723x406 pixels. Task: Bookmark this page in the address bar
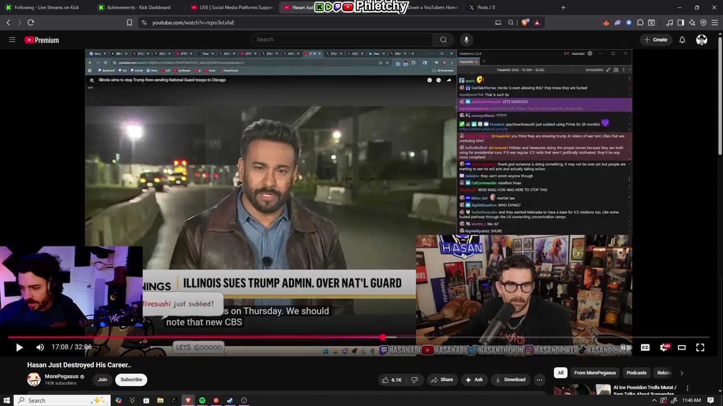(x=129, y=23)
